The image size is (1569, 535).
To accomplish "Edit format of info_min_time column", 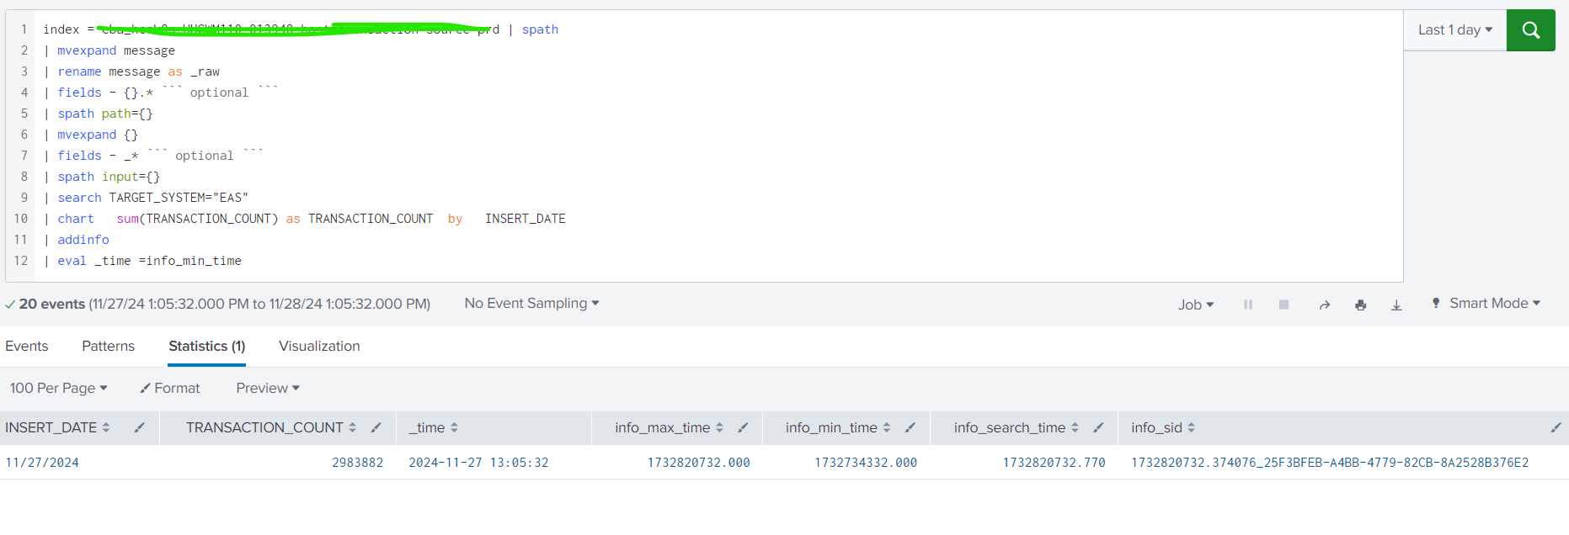I will click(910, 427).
